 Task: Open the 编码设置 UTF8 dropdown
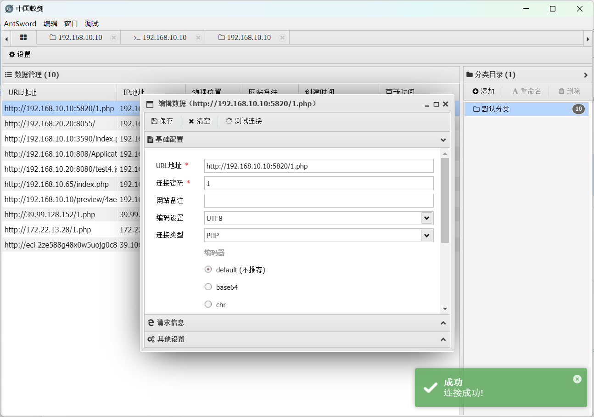(426, 218)
